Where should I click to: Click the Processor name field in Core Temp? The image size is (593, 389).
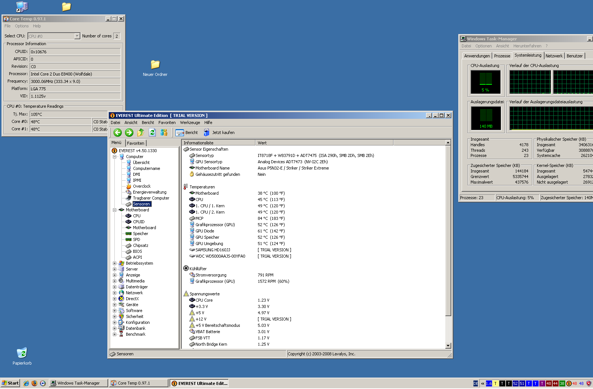pyautogui.click(x=75, y=74)
